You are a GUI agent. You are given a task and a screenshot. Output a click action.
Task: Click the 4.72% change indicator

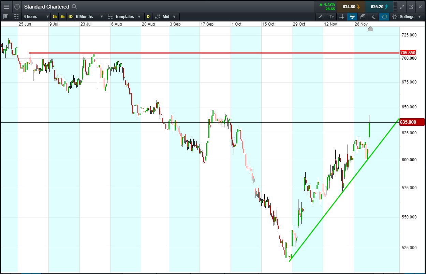pos(327,4)
